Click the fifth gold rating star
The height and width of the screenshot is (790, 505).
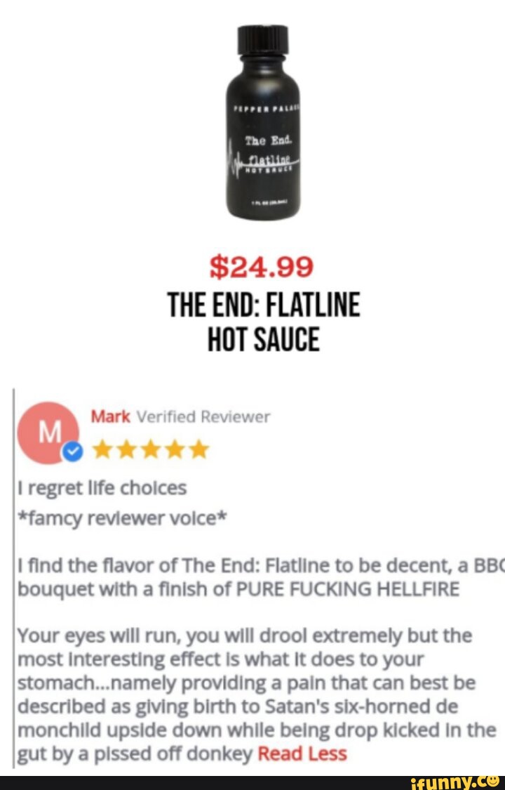(198, 449)
